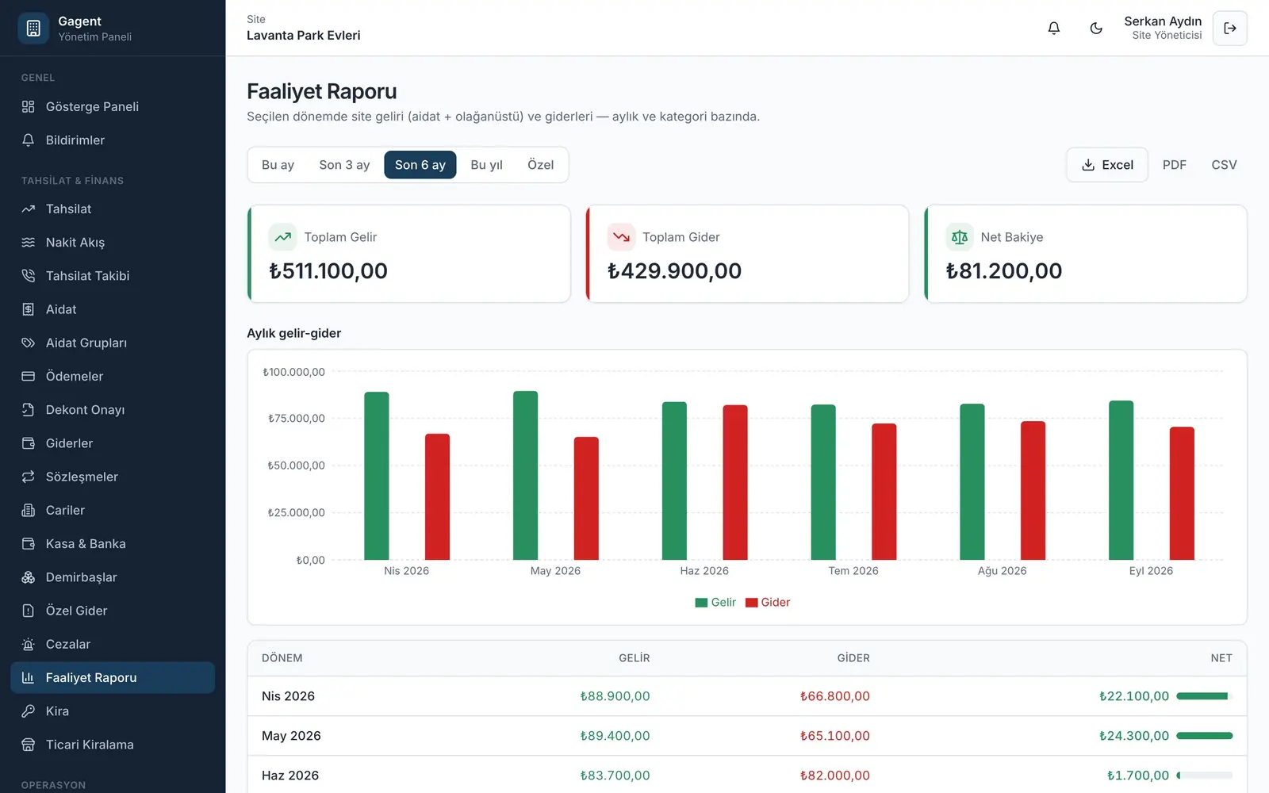The height and width of the screenshot is (793, 1269).
Task: Click the Cezalar siren icon
Action: pyautogui.click(x=29, y=644)
